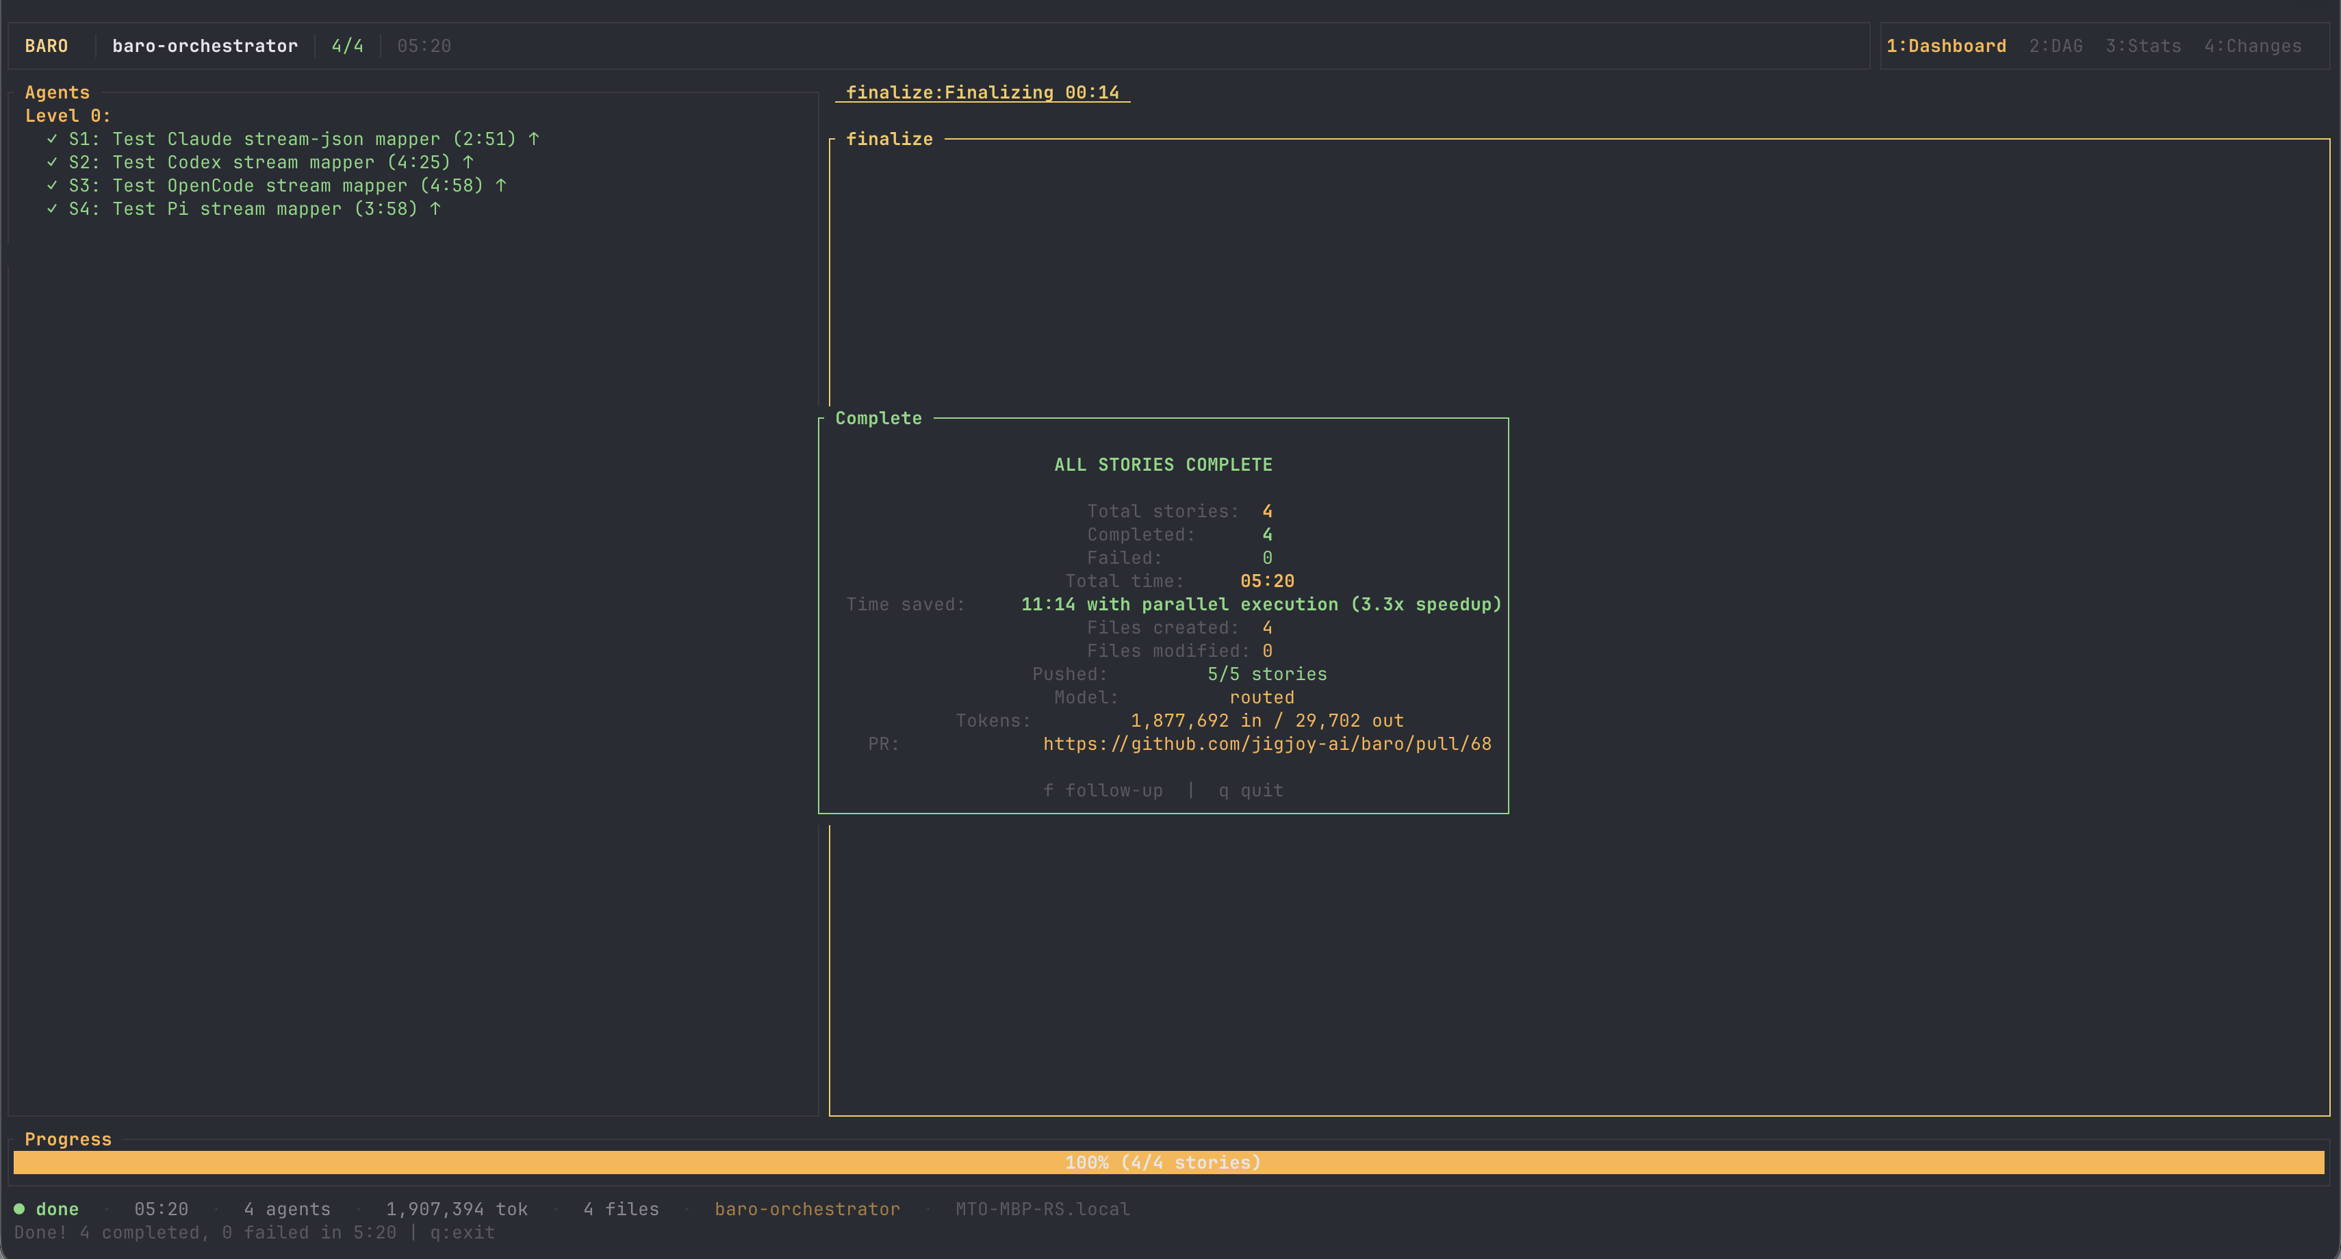Click the pushed arrow after S2 row
Viewport: 2341px width, 1259px height.
click(468, 161)
